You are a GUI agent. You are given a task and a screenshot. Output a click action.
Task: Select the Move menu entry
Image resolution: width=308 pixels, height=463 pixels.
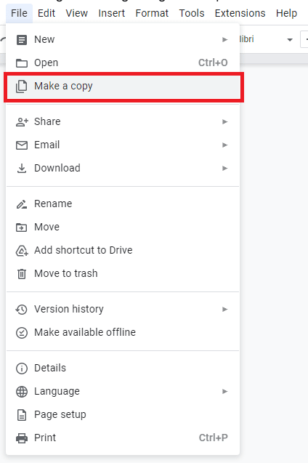pyautogui.click(x=123, y=228)
